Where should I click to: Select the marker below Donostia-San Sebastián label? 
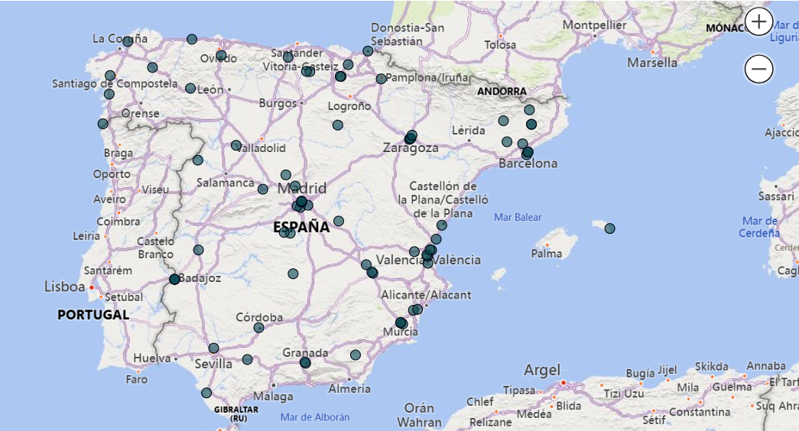click(368, 51)
